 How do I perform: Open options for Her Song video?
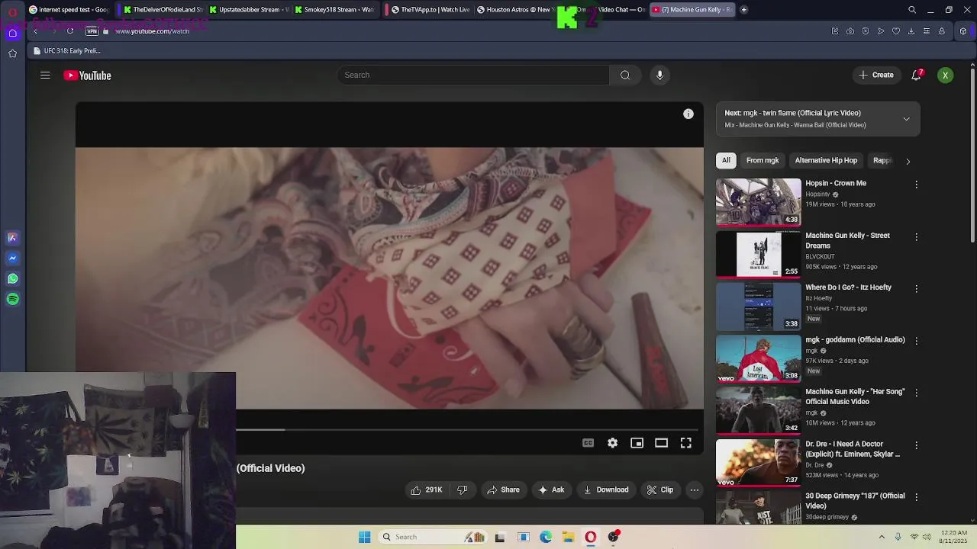916,393
